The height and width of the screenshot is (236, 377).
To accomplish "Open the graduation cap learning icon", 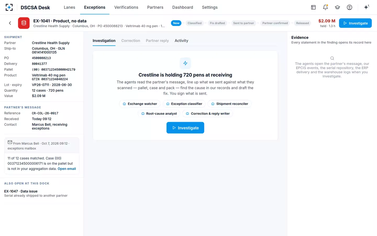I will (x=337, y=7).
